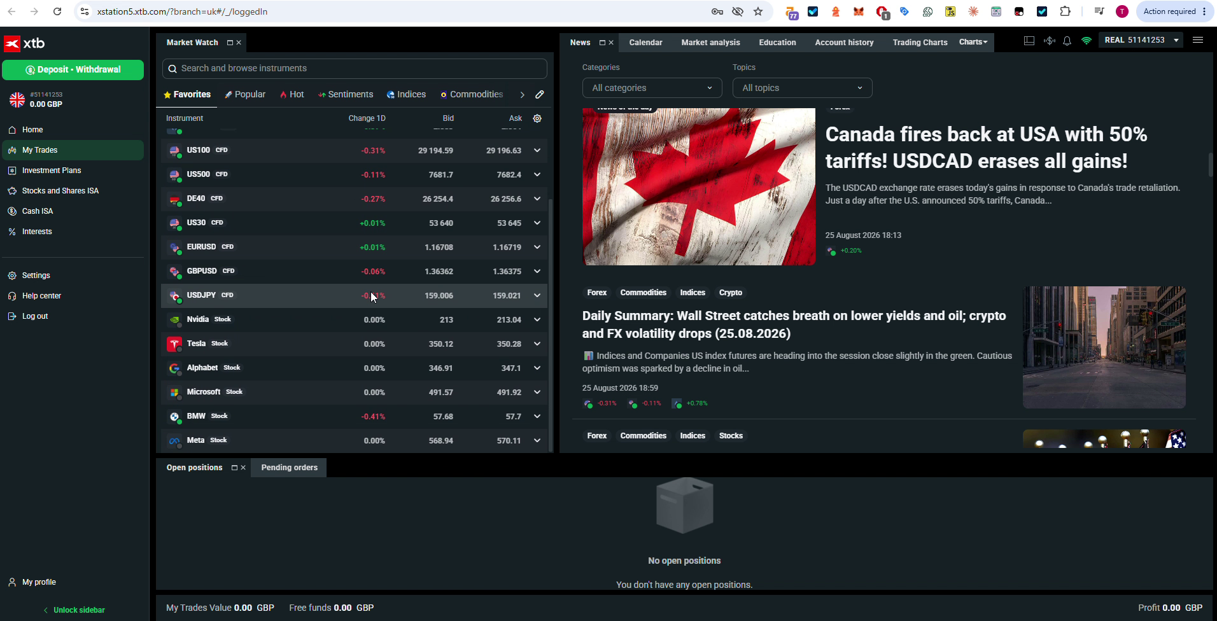Image resolution: width=1217 pixels, height=621 pixels.
Task: Open Help center
Action: coord(41,296)
